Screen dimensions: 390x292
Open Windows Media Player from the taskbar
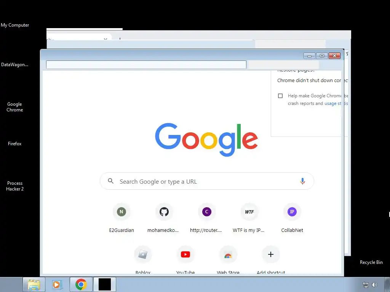(x=57, y=284)
